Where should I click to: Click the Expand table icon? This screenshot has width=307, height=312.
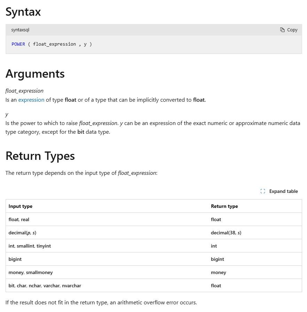coord(263,191)
